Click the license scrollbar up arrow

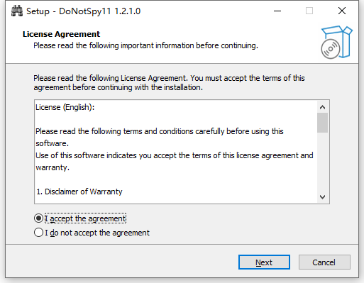(322, 107)
